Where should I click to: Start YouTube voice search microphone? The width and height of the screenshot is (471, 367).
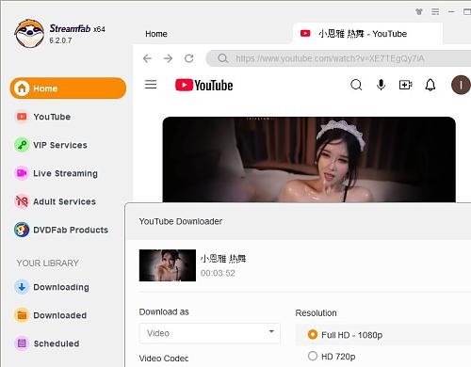(x=381, y=85)
